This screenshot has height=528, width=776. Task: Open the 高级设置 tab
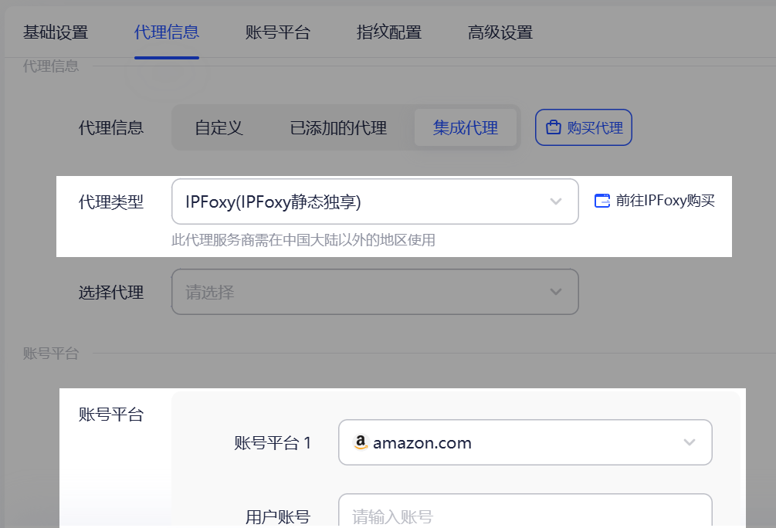(x=499, y=33)
